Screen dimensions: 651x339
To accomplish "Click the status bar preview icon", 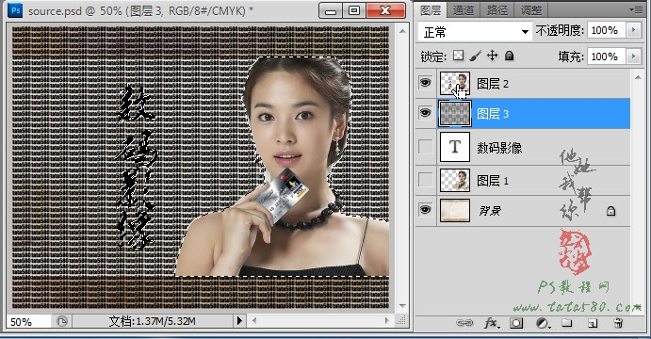I will [62, 321].
